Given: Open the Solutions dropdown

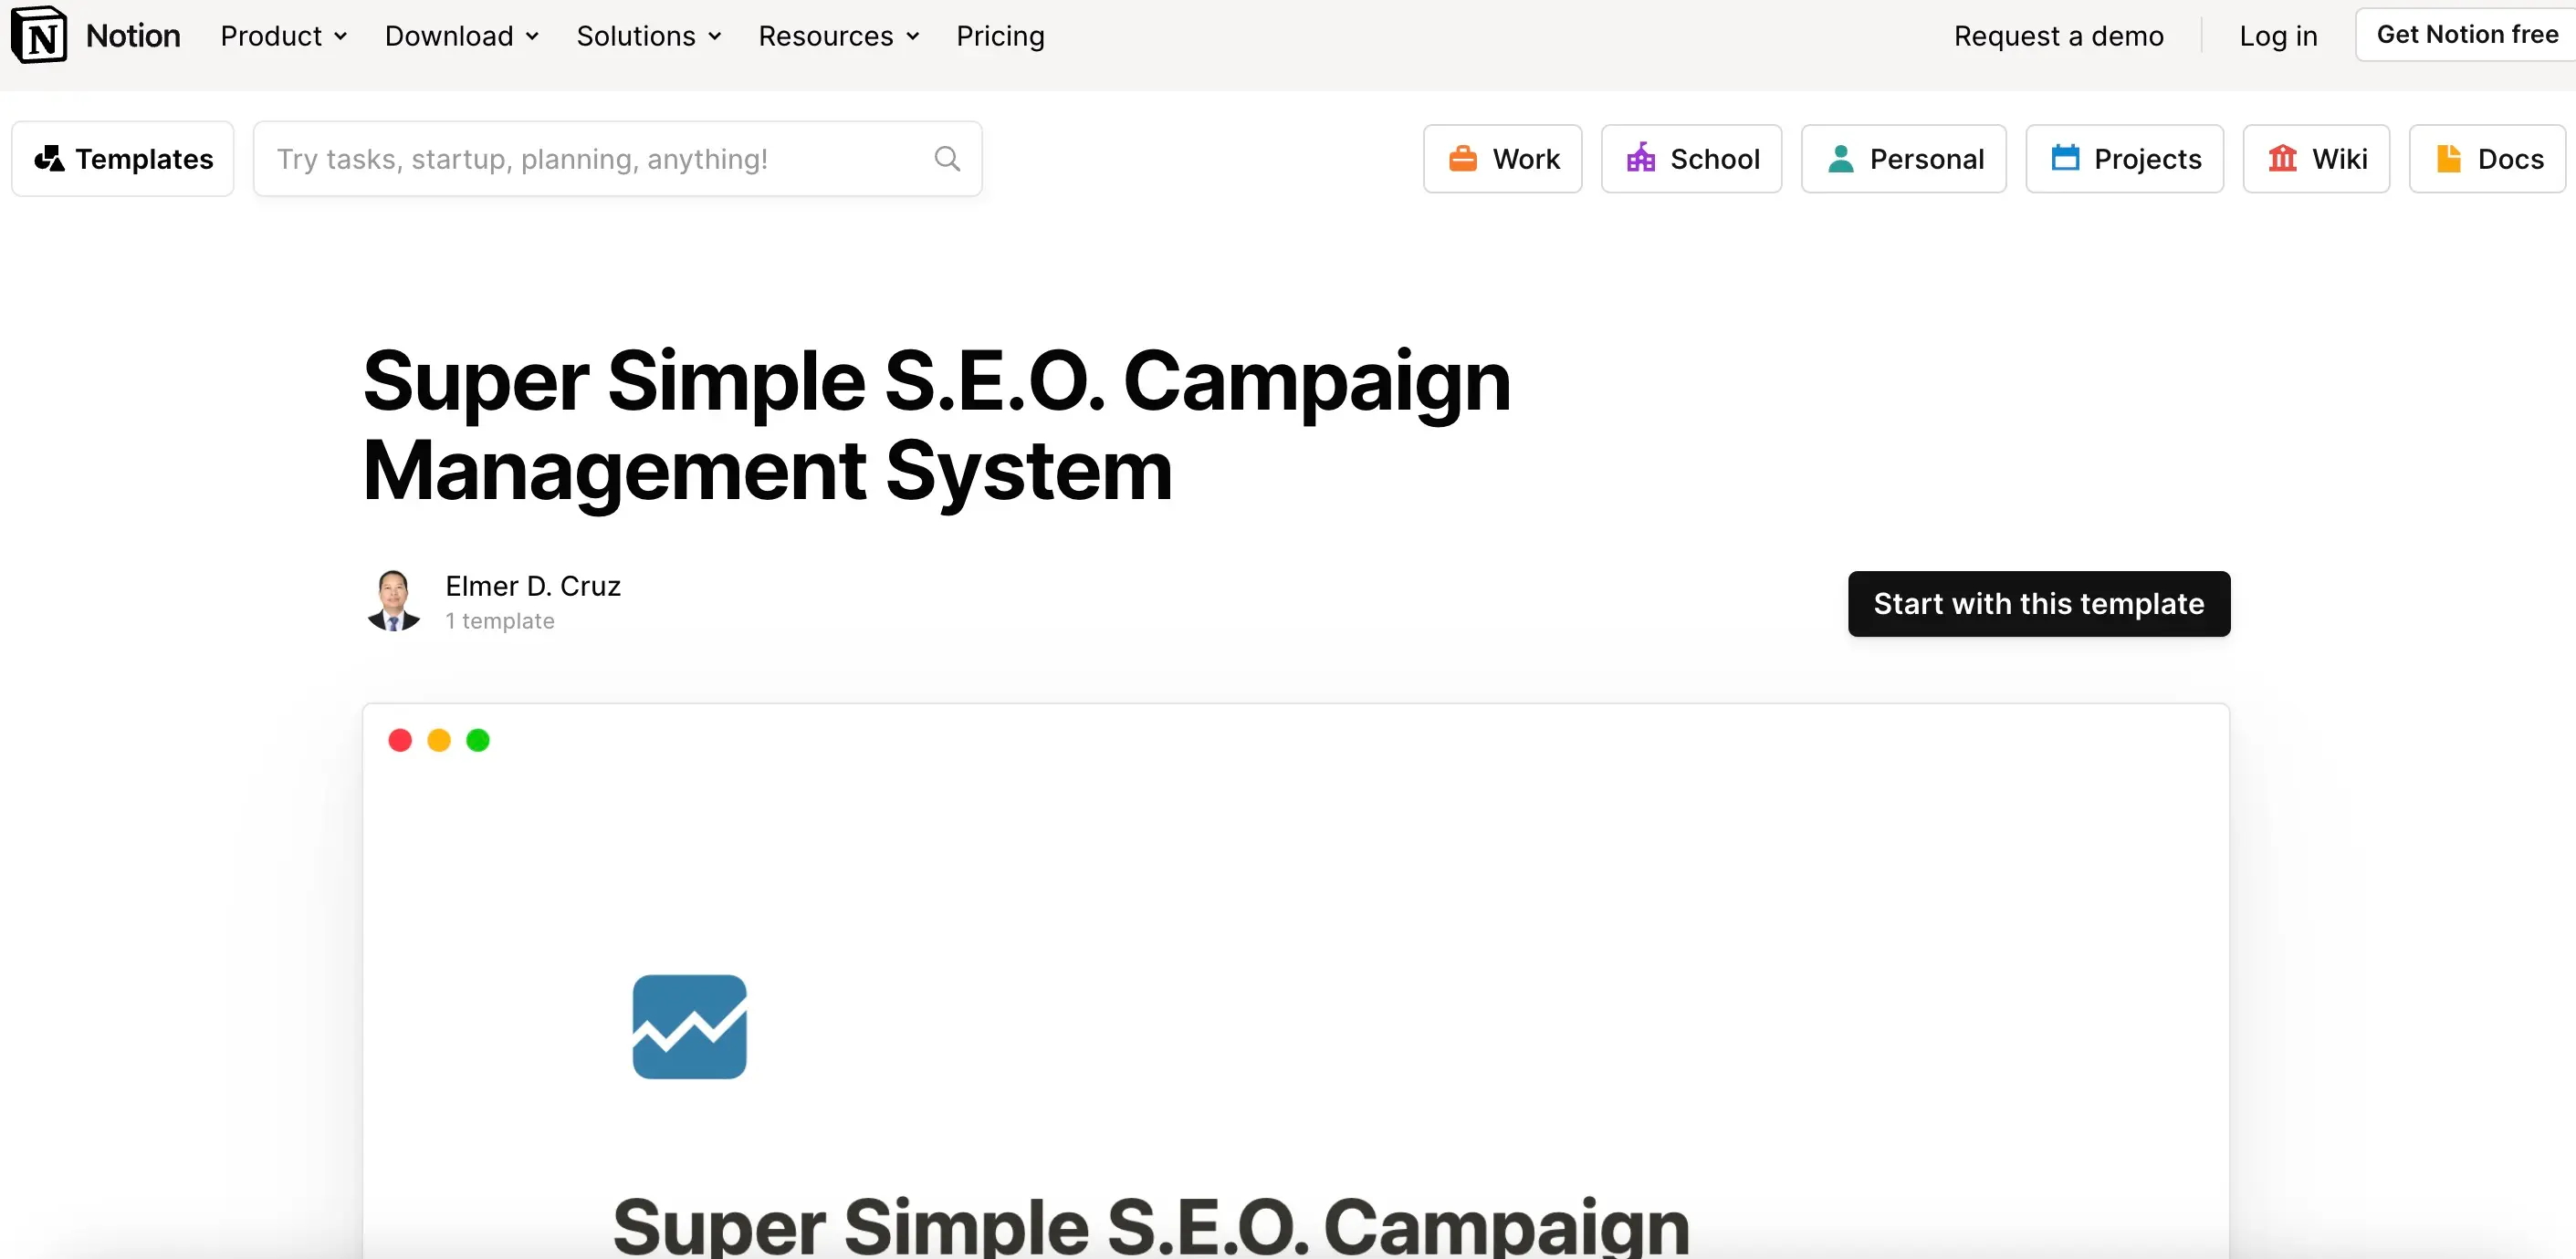Looking at the screenshot, I should click(648, 36).
